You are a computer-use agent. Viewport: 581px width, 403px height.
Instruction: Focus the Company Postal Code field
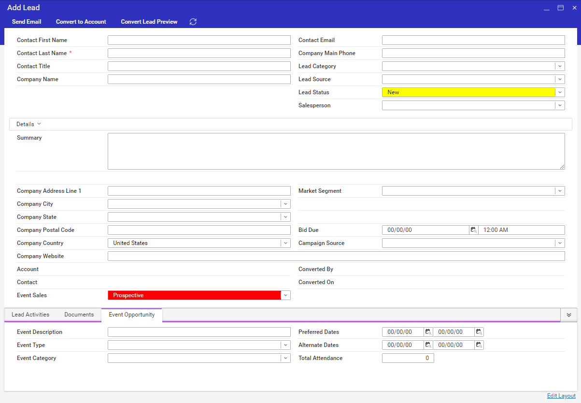click(199, 230)
